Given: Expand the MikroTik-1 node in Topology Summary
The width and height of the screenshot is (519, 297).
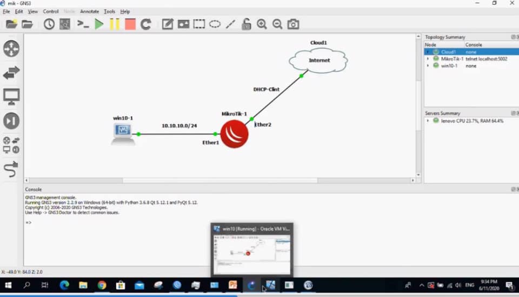Looking at the screenshot, I should pos(428,59).
